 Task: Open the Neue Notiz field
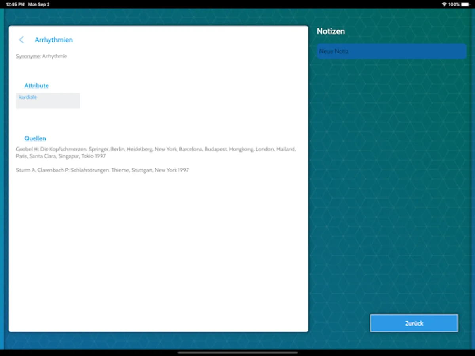391,51
